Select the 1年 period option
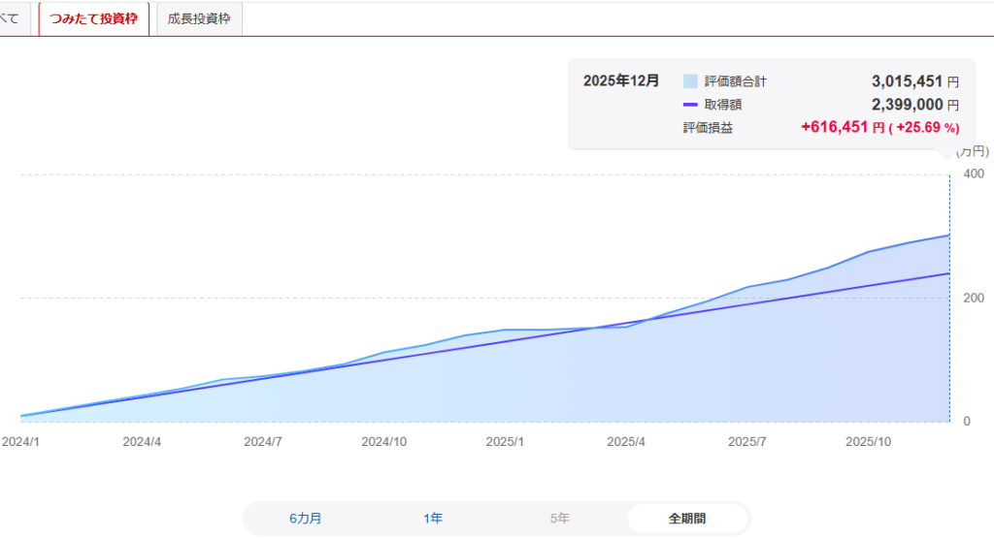 click(433, 519)
